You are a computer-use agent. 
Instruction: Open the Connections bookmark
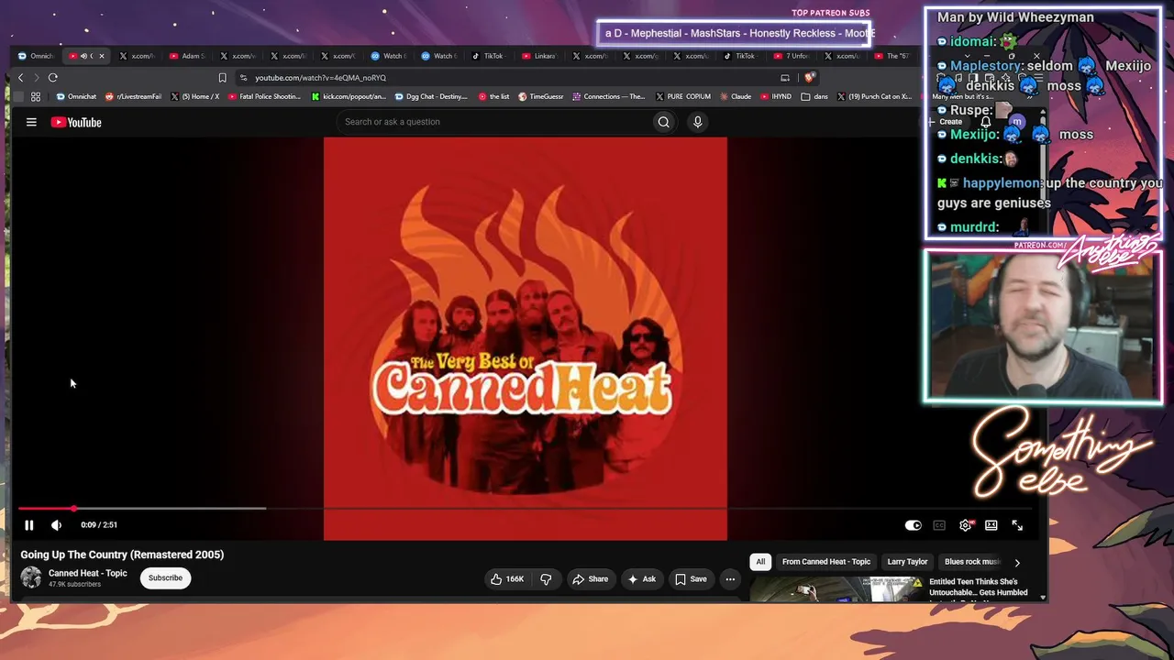tap(608, 96)
